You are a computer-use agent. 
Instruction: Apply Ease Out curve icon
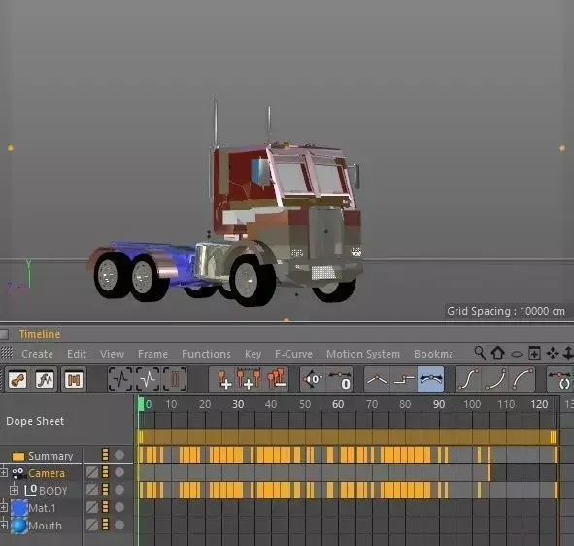(x=523, y=379)
